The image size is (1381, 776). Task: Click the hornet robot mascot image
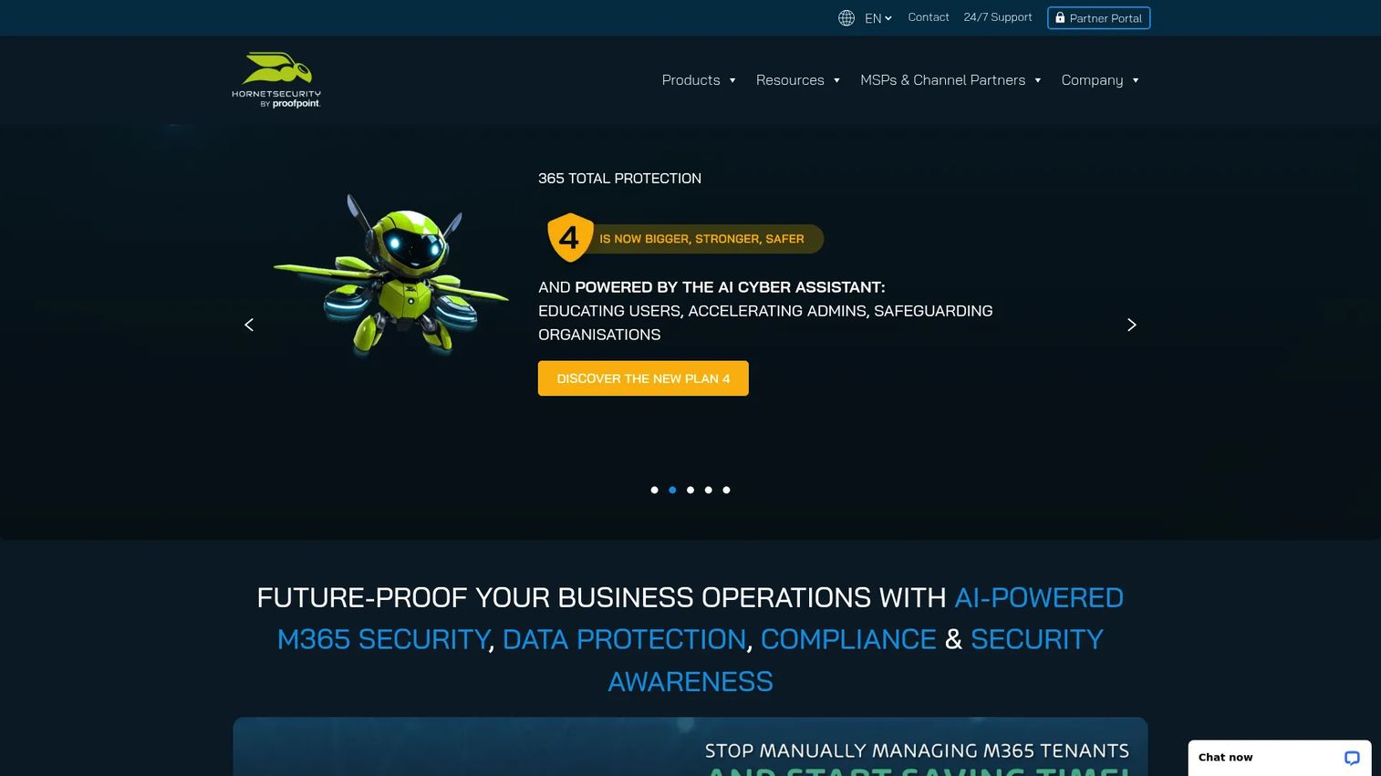[391, 274]
